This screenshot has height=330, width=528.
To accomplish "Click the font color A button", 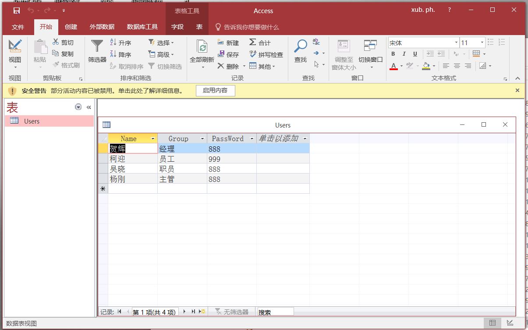I will pos(393,66).
